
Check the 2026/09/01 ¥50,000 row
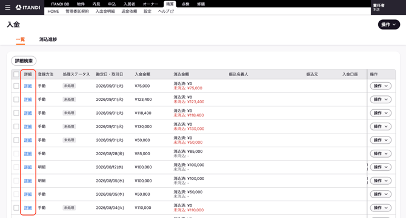16,140
